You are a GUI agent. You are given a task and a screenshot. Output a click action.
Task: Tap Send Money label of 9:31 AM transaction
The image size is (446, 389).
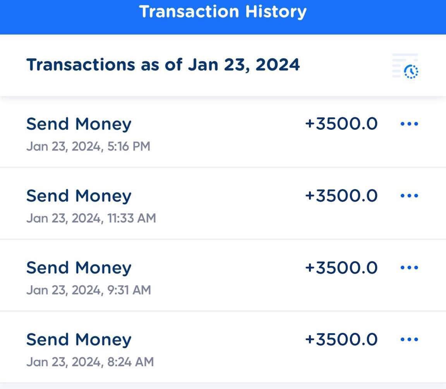[79, 268]
